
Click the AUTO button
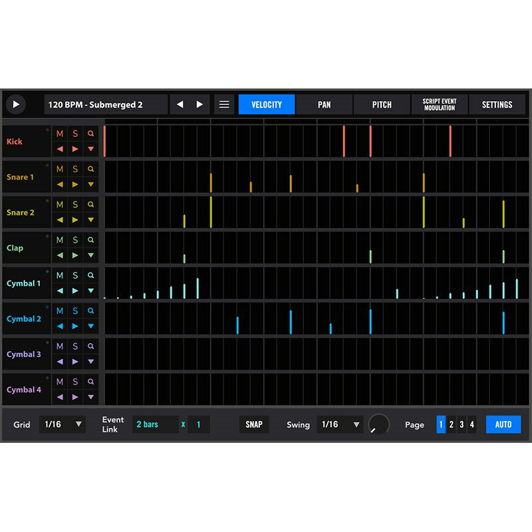[503, 424]
